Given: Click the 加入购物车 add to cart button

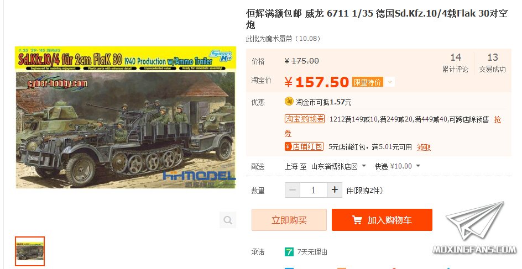Looking at the screenshot, I should (x=382, y=220).
